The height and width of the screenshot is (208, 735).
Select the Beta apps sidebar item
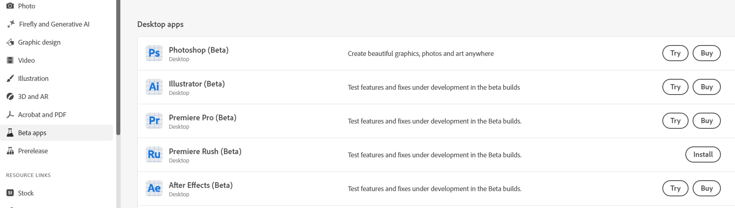32,133
